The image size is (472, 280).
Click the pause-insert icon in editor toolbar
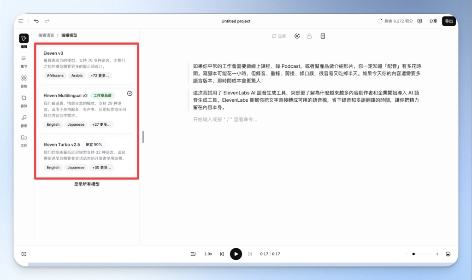(x=297, y=36)
